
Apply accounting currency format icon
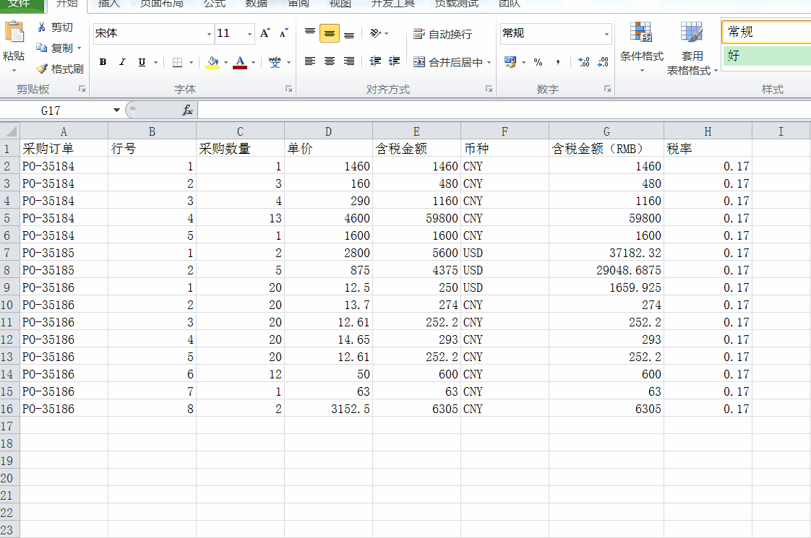pyautogui.click(x=510, y=62)
